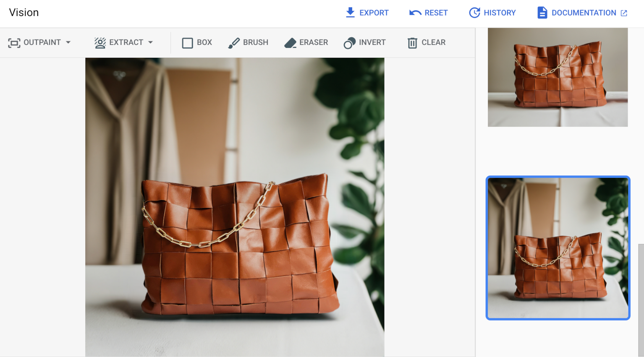Image resolution: width=644 pixels, height=357 pixels.
Task: Clear the selection with the trash icon
Action: coord(412,42)
